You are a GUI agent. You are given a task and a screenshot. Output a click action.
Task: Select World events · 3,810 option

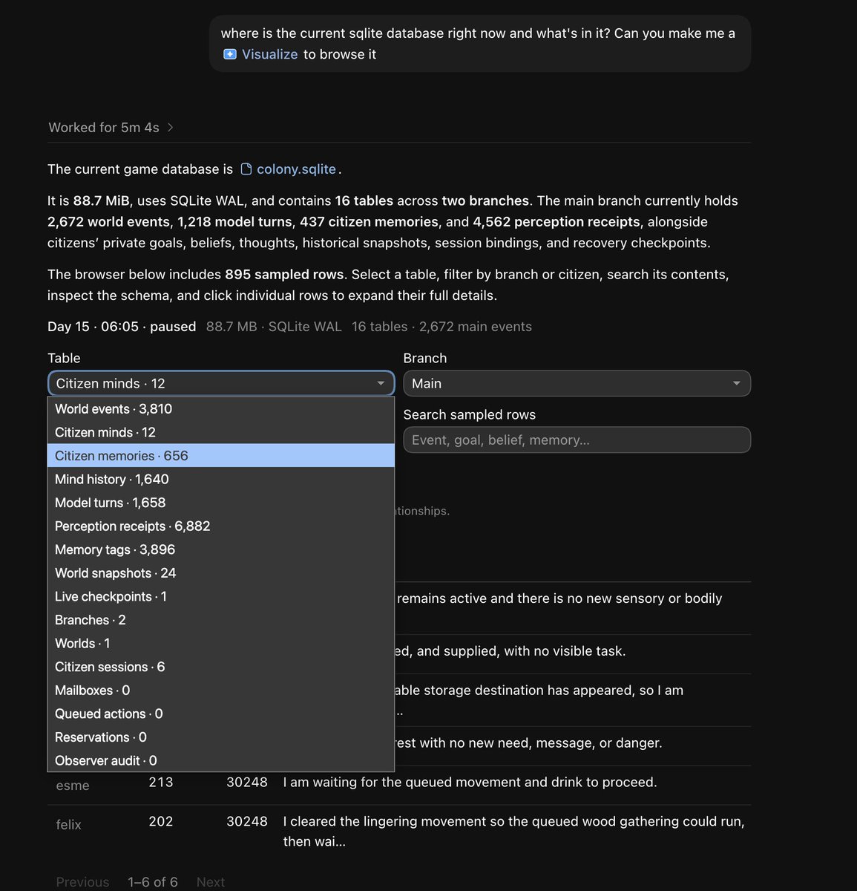coord(221,408)
